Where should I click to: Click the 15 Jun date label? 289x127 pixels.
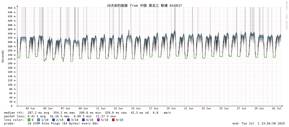(x=136, y=108)
